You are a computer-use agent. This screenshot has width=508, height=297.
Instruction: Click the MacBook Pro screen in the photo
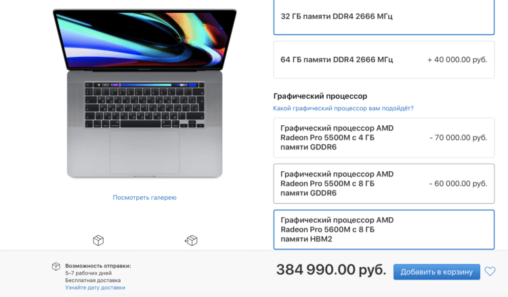pyautogui.click(x=145, y=38)
